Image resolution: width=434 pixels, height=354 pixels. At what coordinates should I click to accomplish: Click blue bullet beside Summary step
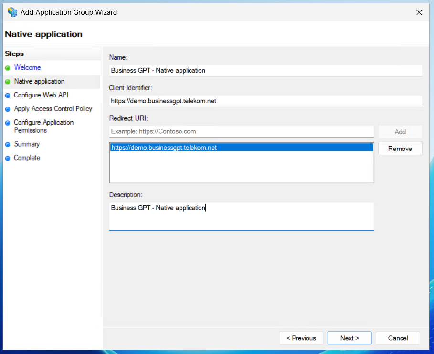click(8, 144)
